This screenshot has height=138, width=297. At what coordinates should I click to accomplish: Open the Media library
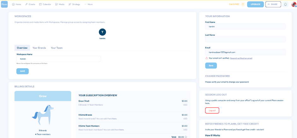pyautogui.click(x=60, y=4)
